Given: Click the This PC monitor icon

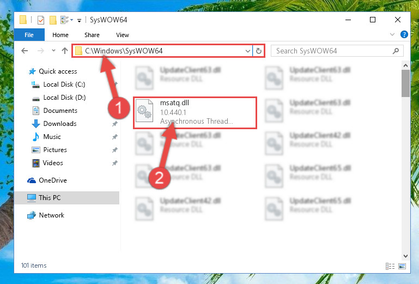Looking at the screenshot, I should coord(32,198).
